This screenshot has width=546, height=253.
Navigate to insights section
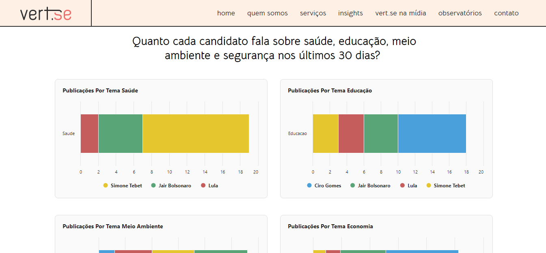[x=350, y=13]
